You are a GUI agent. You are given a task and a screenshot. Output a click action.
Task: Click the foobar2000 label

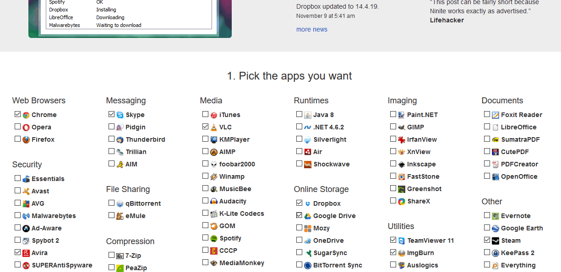coord(237,165)
